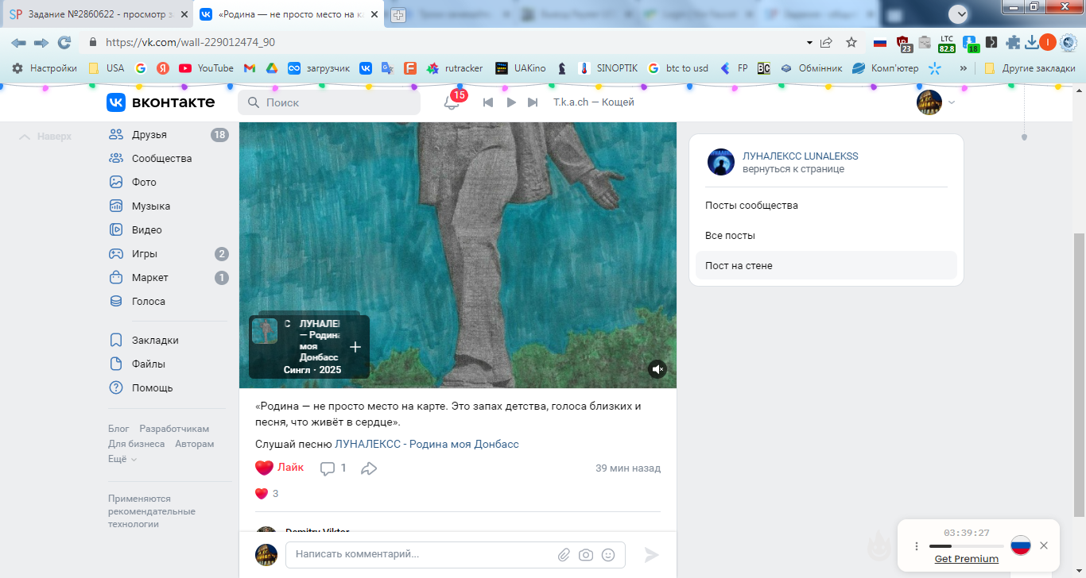Open the Для бизнеса footer link

137,444
